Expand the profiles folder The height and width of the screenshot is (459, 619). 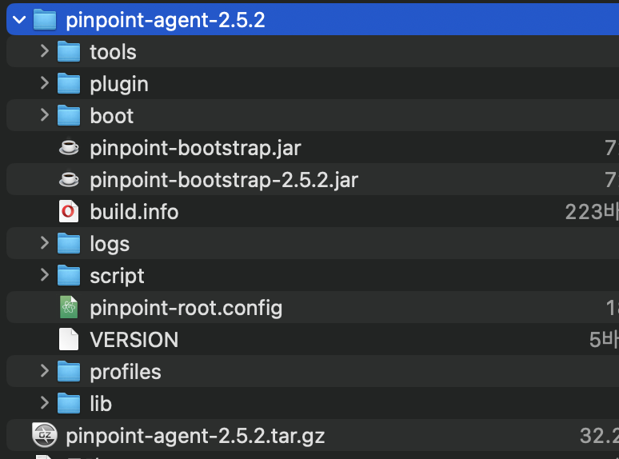pos(45,370)
